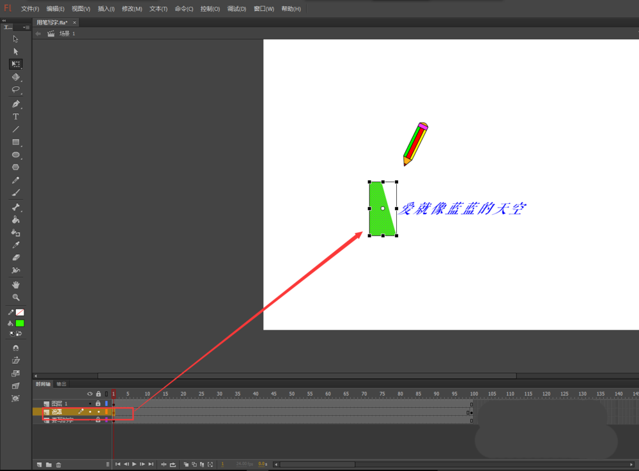Open the 修改(M) menu

[x=132, y=9]
